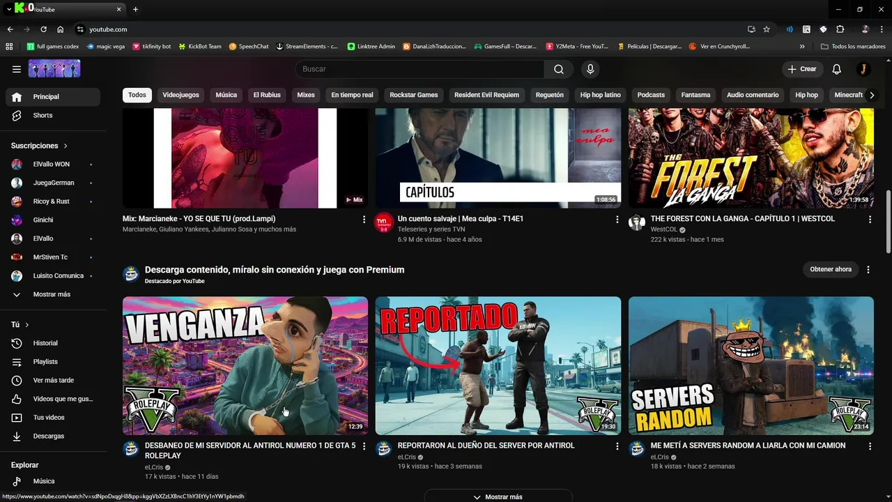Open WestCOL channel avatar
892x502 pixels.
pos(637,222)
